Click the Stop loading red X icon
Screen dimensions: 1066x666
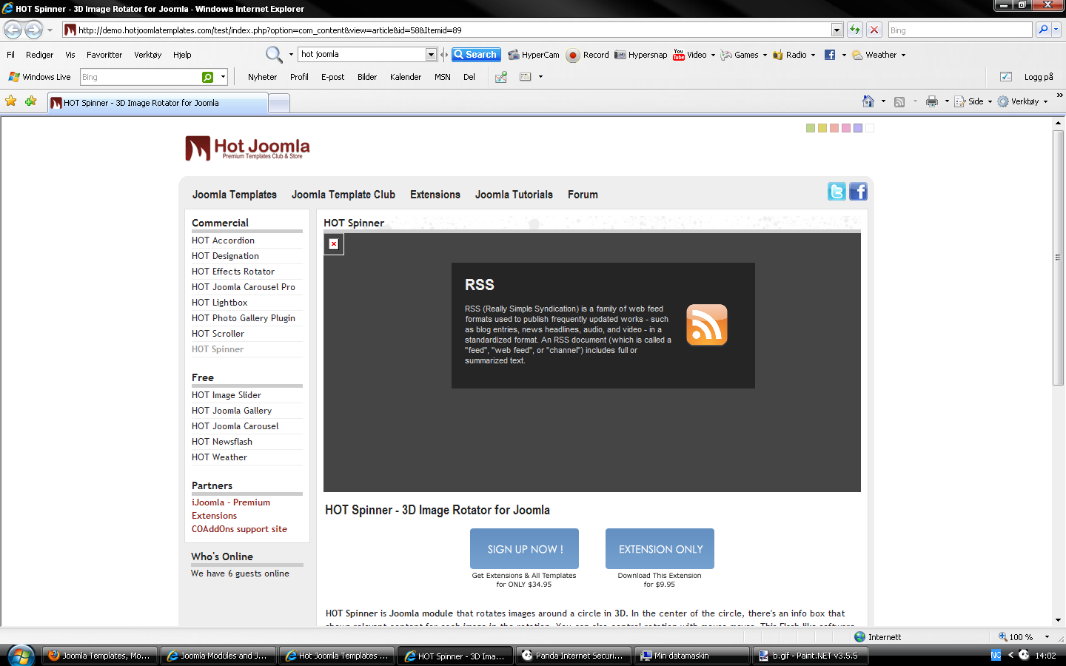click(x=874, y=30)
